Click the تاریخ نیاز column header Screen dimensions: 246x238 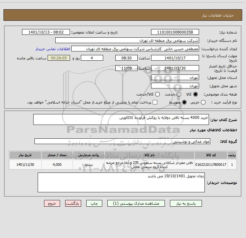coord(25,155)
